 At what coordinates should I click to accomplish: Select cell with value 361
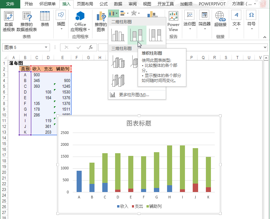48,127
